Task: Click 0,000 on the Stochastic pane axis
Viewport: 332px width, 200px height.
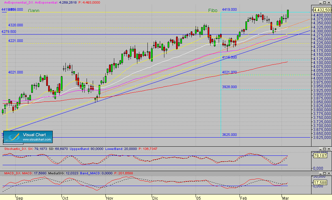Action: [318, 168]
